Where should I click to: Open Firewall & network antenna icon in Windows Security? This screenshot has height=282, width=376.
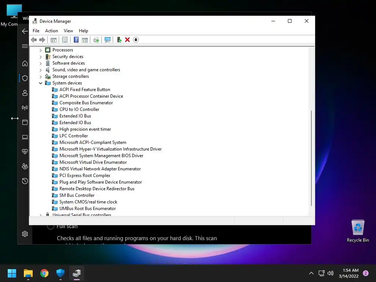[x=25, y=108]
